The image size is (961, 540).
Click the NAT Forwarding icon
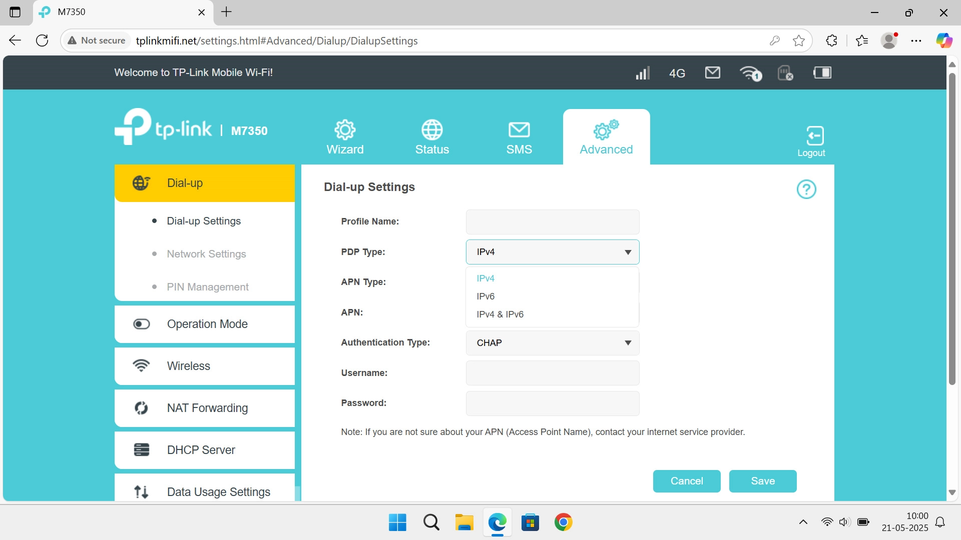(142, 407)
